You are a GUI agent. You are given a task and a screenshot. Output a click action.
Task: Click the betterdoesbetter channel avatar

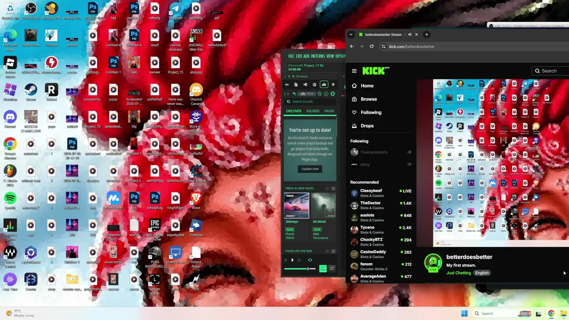pos(433,263)
